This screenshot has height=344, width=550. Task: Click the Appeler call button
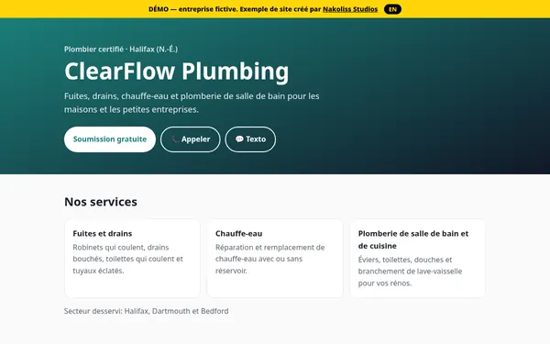pyautogui.click(x=191, y=139)
